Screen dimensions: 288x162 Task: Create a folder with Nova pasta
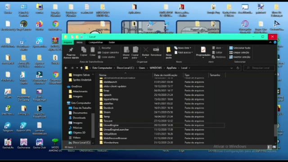168,53
